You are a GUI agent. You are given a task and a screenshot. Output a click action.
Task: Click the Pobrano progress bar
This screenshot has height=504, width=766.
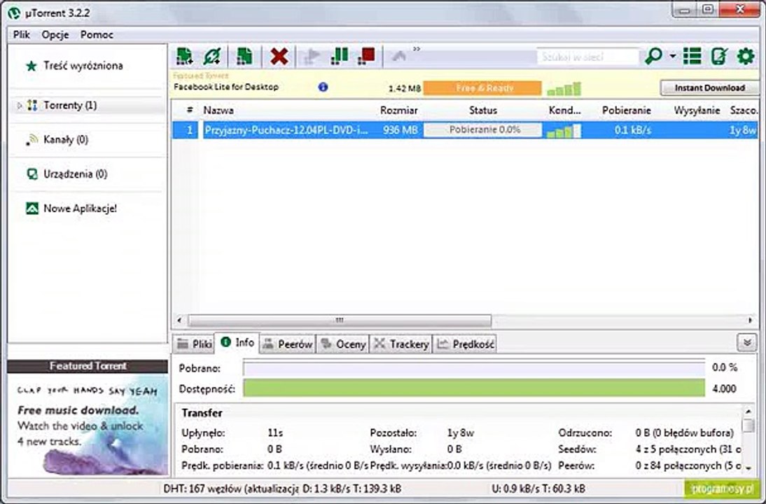coord(474,367)
